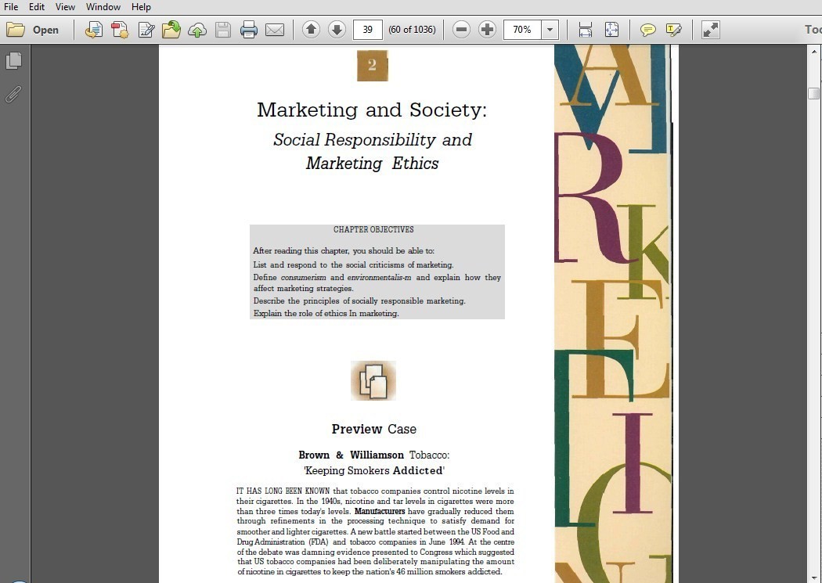
Task: Click 'Describe the principles of socially responsible marketing.'
Action: 359,300
